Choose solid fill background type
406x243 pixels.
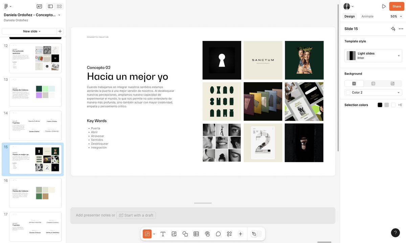pos(354,83)
